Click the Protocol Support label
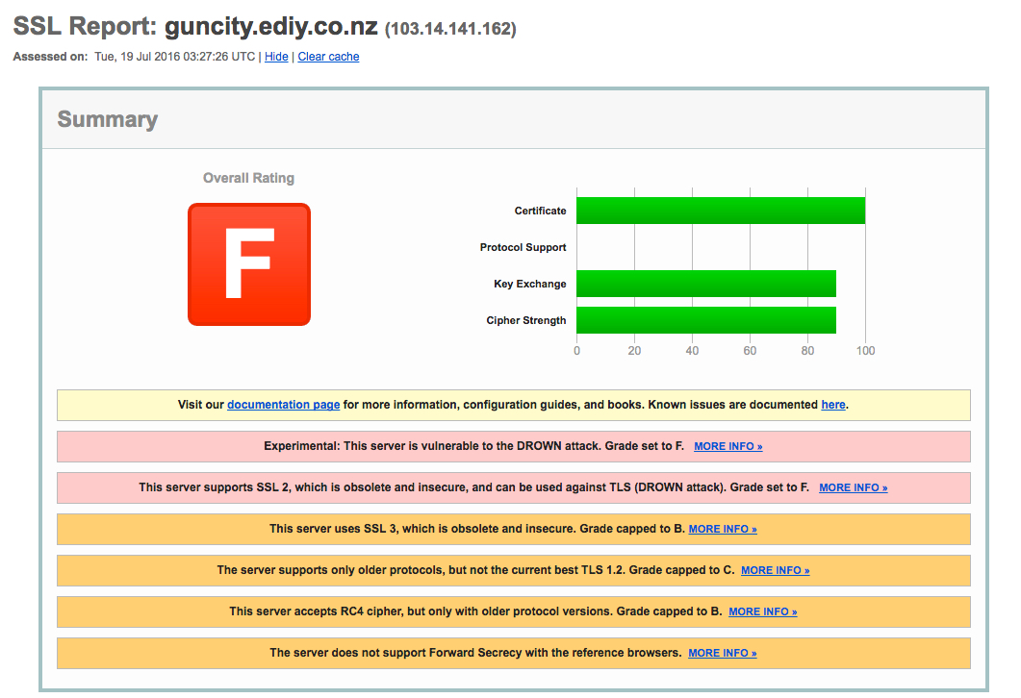Screen dimensions: 1021x698 click(523, 247)
